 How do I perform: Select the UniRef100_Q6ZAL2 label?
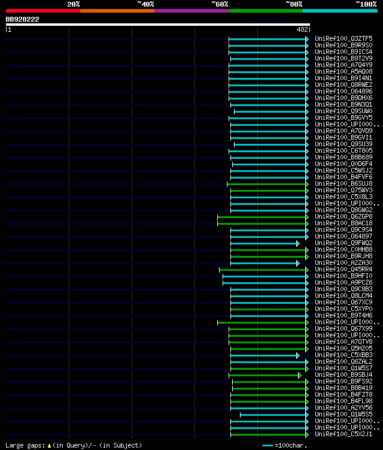pyautogui.click(x=344, y=361)
